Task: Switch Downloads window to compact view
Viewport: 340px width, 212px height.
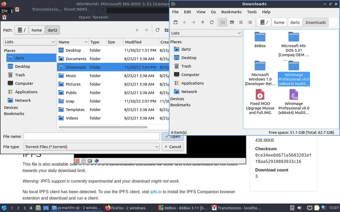Action: click(x=241, y=22)
